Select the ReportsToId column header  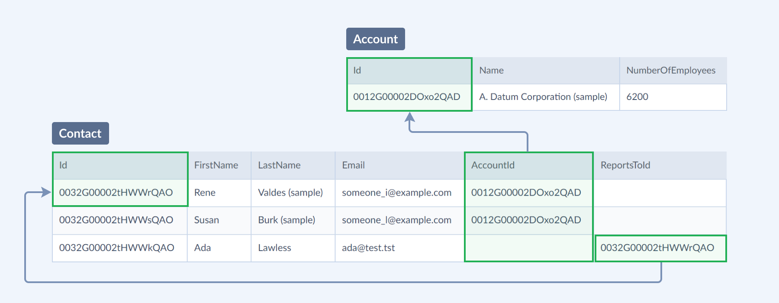660,165
